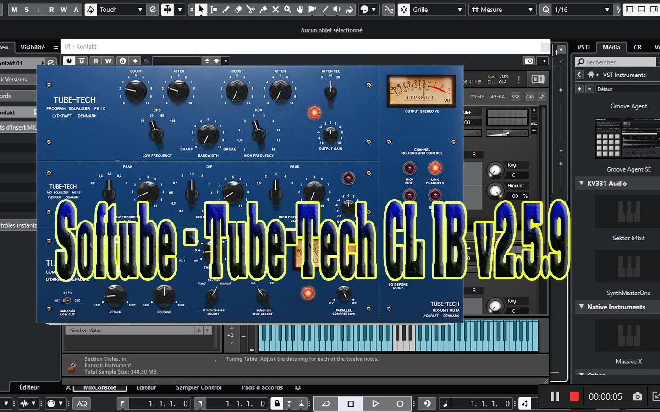Toggle global Mute M button
Image resolution: width=660 pixels, height=412 pixels.
coord(14,10)
